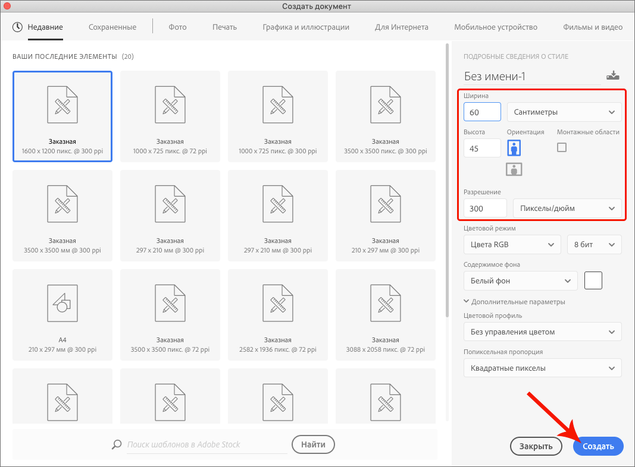Open the Сантиметры units dropdown
Screen dimensions: 635x467
point(564,112)
